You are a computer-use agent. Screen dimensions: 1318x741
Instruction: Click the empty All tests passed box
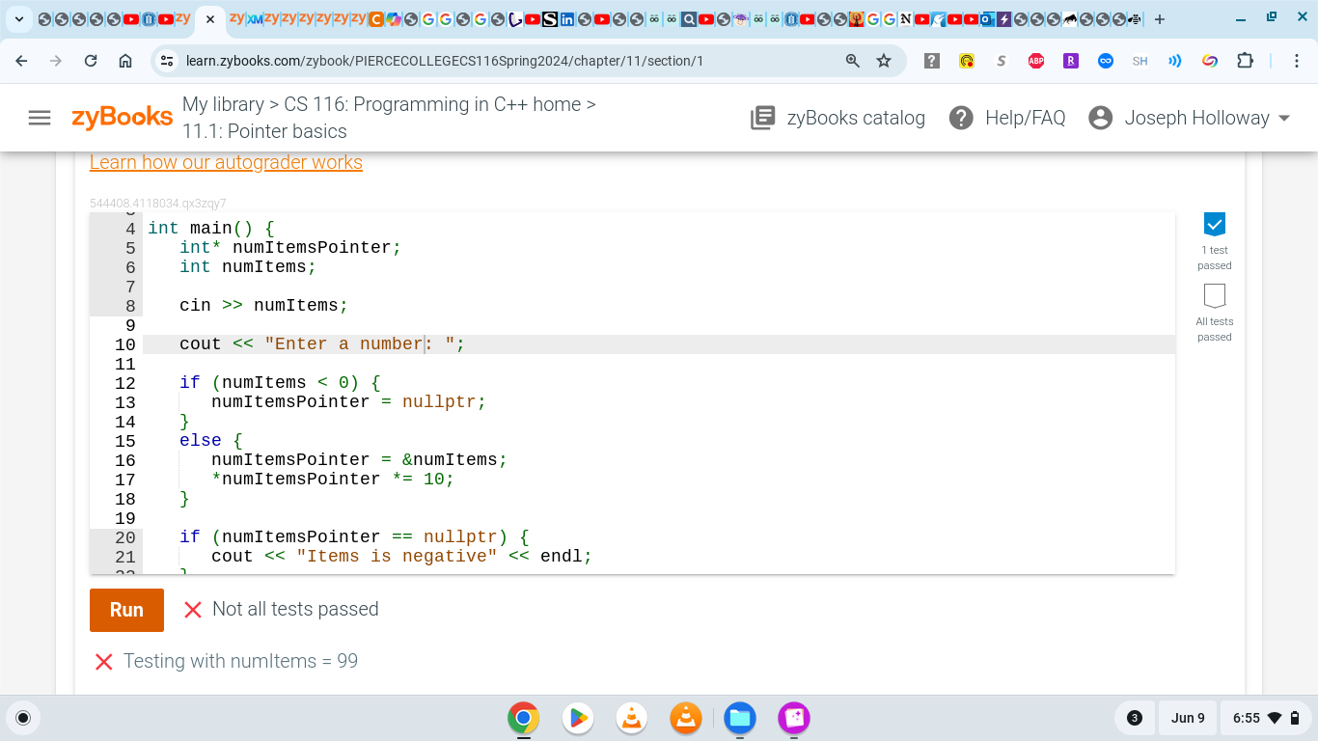[x=1215, y=295]
